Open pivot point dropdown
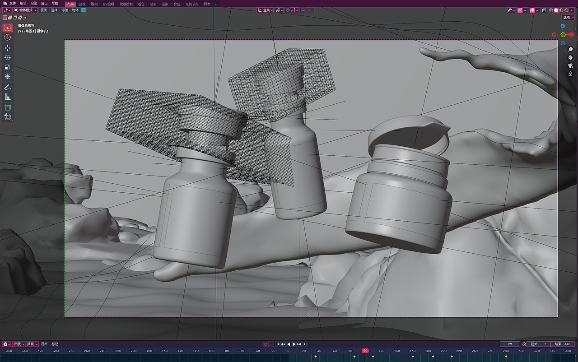Viewport: 578px width, 362px height. tap(279, 10)
